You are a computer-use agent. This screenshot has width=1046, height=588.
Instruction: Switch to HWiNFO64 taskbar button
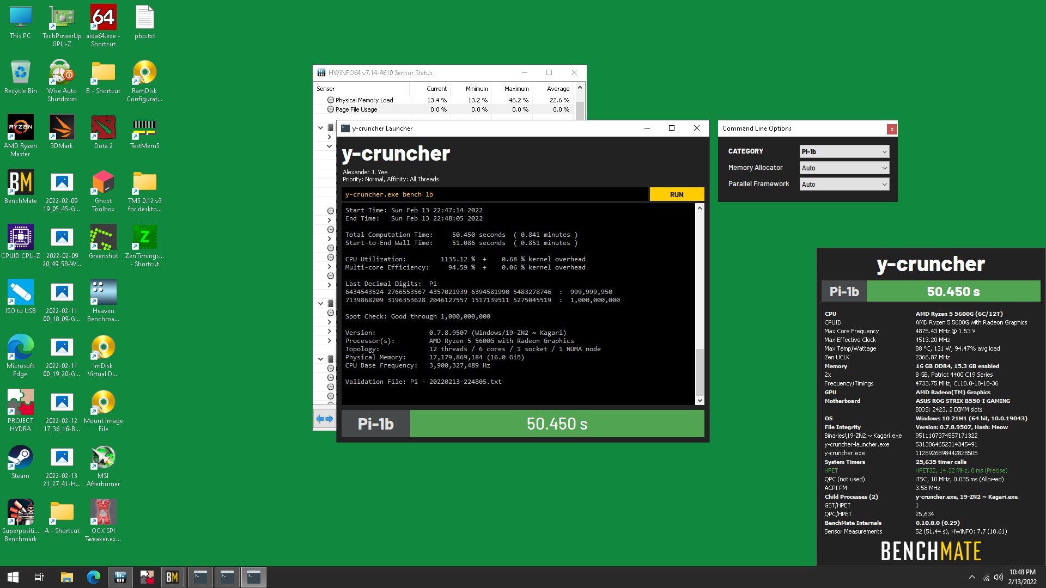point(120,577)
